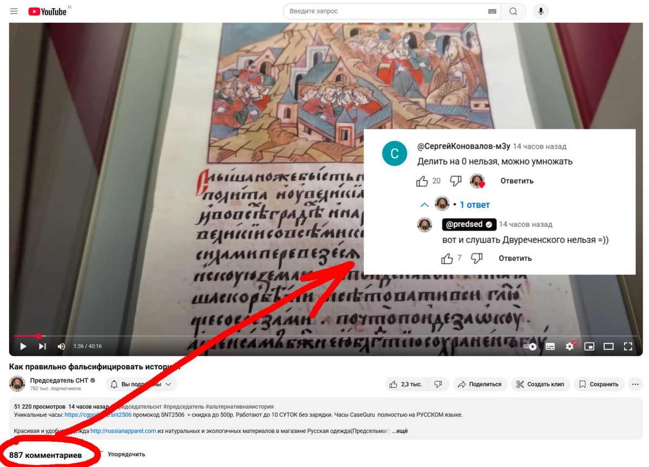The image size is (649, 467).
Task: Open commenter avatar with letter C
Action: pos(394,154)
